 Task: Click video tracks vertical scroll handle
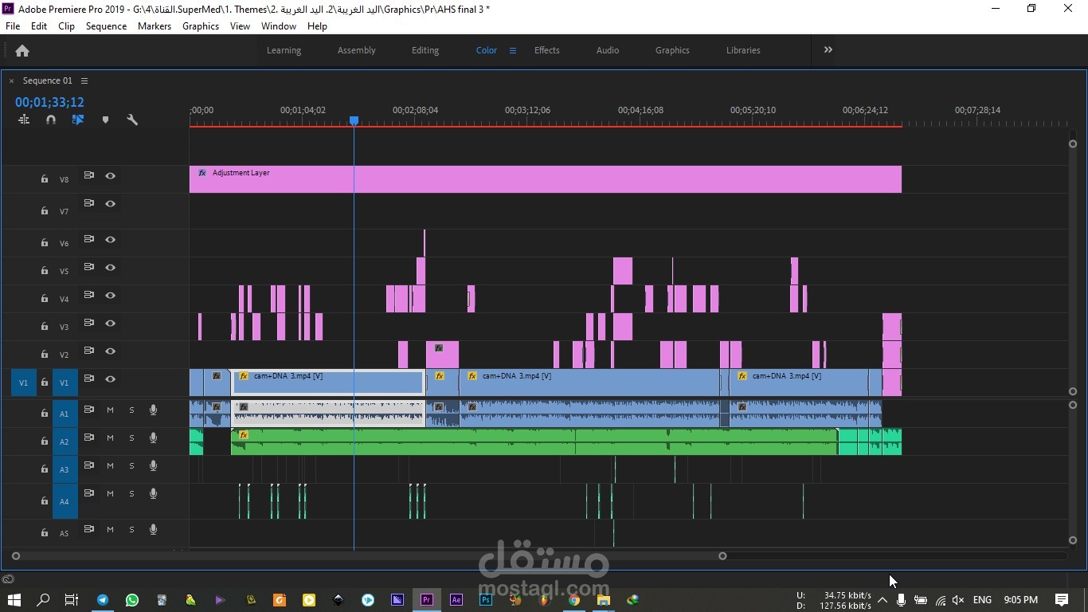click(1073, 143)
